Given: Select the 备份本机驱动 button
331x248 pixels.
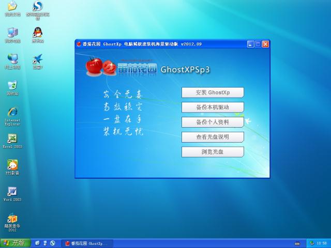Looking at the screenshot, I should [x=213, y=107].
